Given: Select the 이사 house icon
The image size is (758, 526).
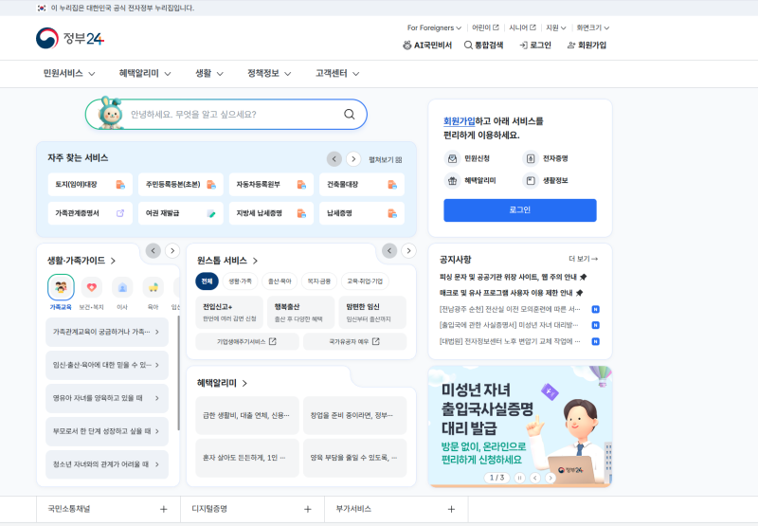Looking at the screenshot, I should click(x=122, y=287).
